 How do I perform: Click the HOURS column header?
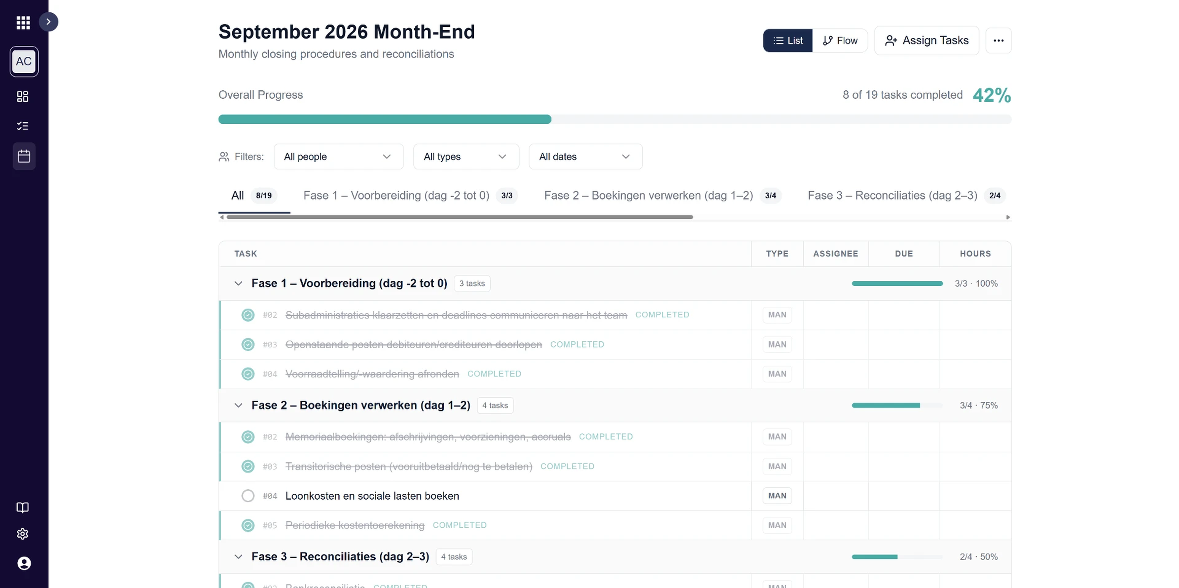[975, 254]
